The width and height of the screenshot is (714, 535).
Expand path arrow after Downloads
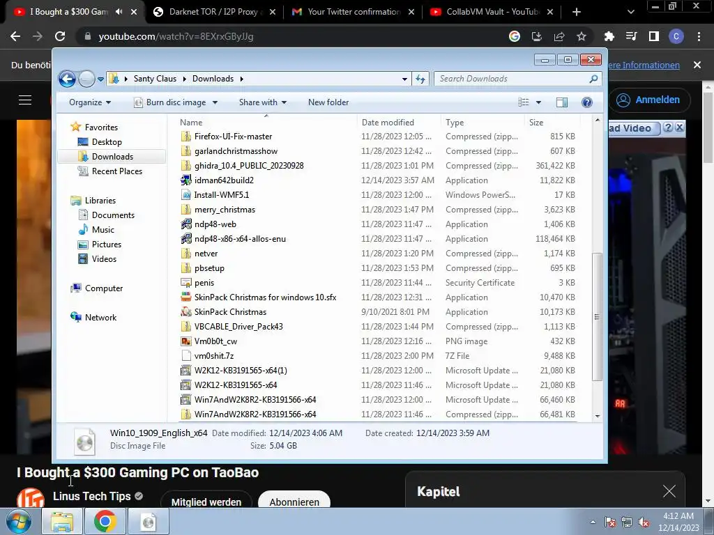[242, 79]
